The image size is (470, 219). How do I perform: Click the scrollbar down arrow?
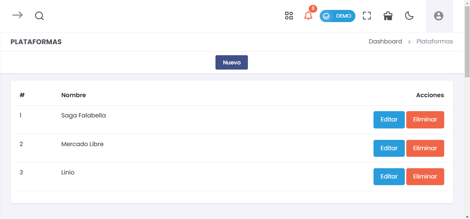[467, 216]
